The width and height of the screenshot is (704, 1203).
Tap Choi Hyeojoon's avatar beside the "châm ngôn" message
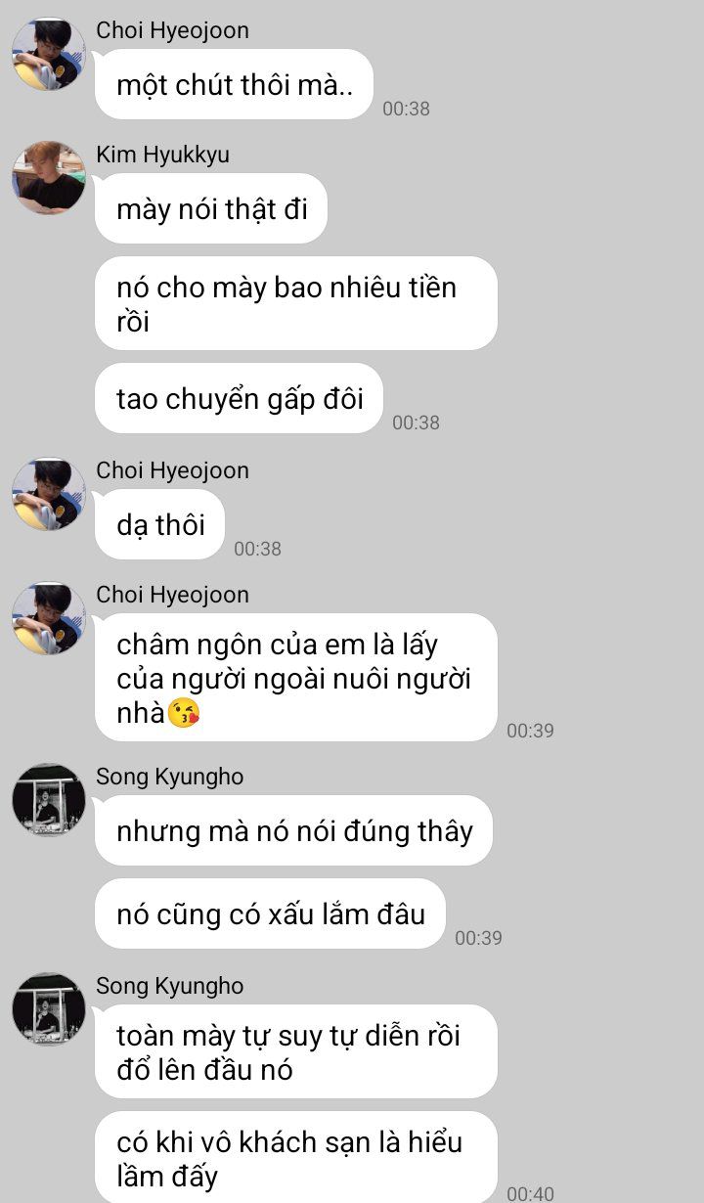pyautogui.click(x=49, y=618)
